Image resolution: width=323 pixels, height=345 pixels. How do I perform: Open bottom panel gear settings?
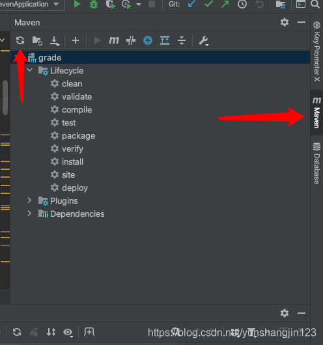point(285,313)
